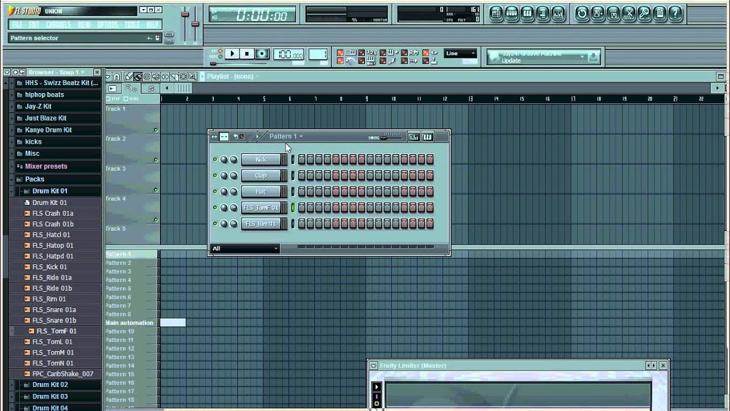Screen dimensions: 730x411
Task: Open the All channel filter dropdown
Action: (245, 248)
